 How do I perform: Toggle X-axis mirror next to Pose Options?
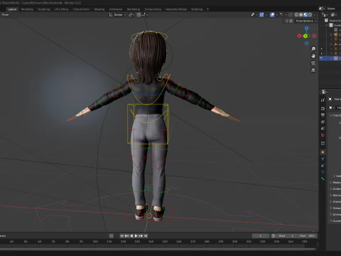(291, 21)
